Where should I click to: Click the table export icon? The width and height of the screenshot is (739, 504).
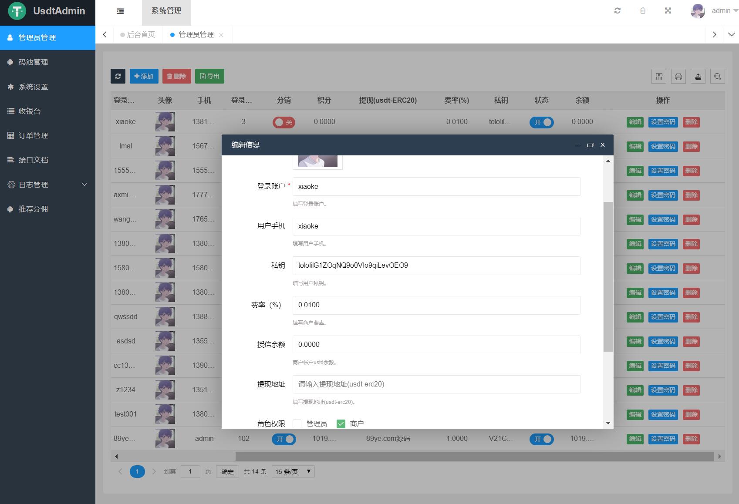tap(698, 77)
